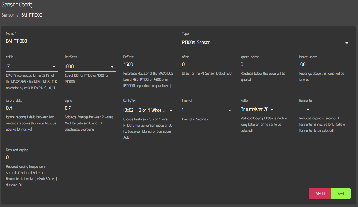Click the Sensor Config page title

[x=17, y=5]
